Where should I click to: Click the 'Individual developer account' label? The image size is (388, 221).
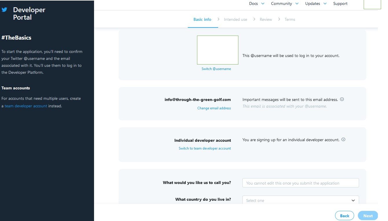(x=203, y=140)
